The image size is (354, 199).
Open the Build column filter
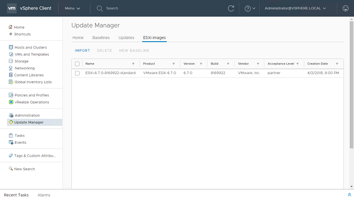pos(228,64)
